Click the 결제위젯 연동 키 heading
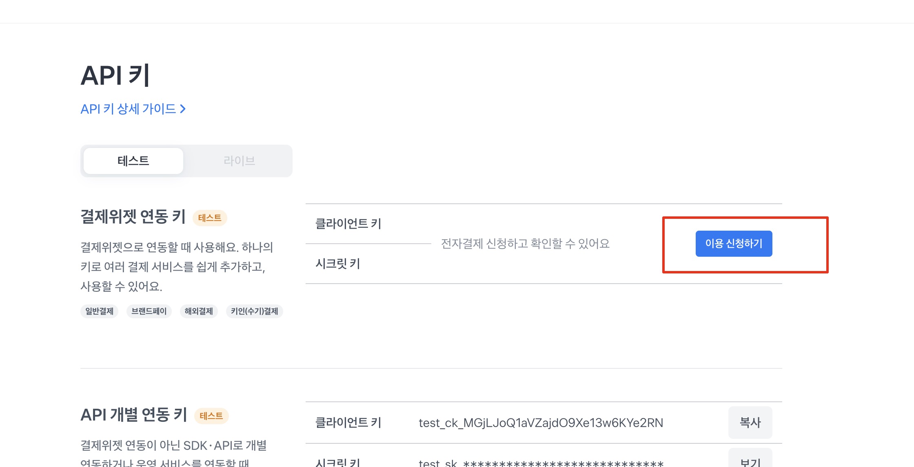Viewport: 914px width, 467px height. point(133,216)
